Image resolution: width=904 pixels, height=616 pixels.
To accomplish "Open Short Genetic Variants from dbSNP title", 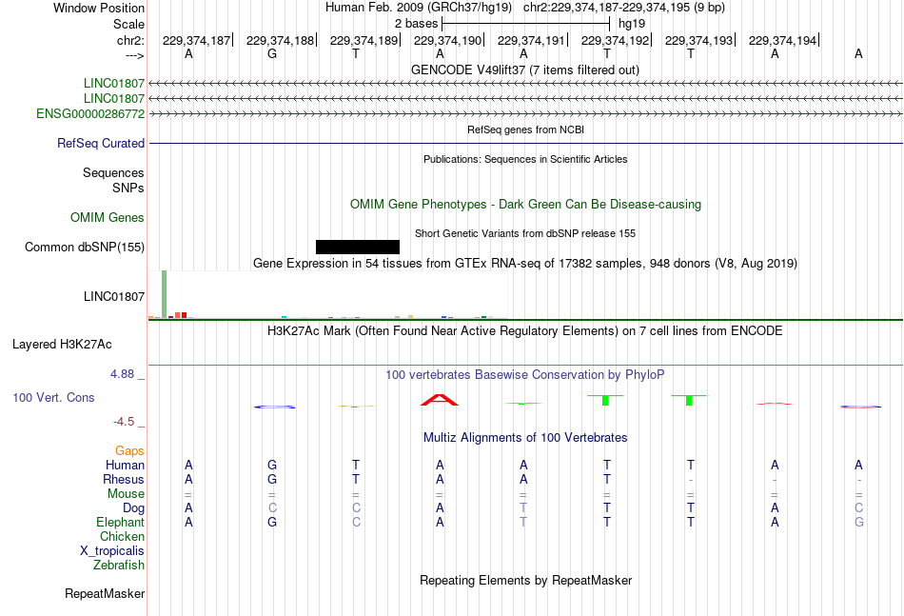I will point(525,233).
